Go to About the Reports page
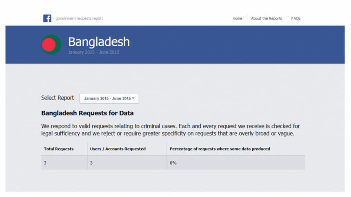 tap(267, 18)
